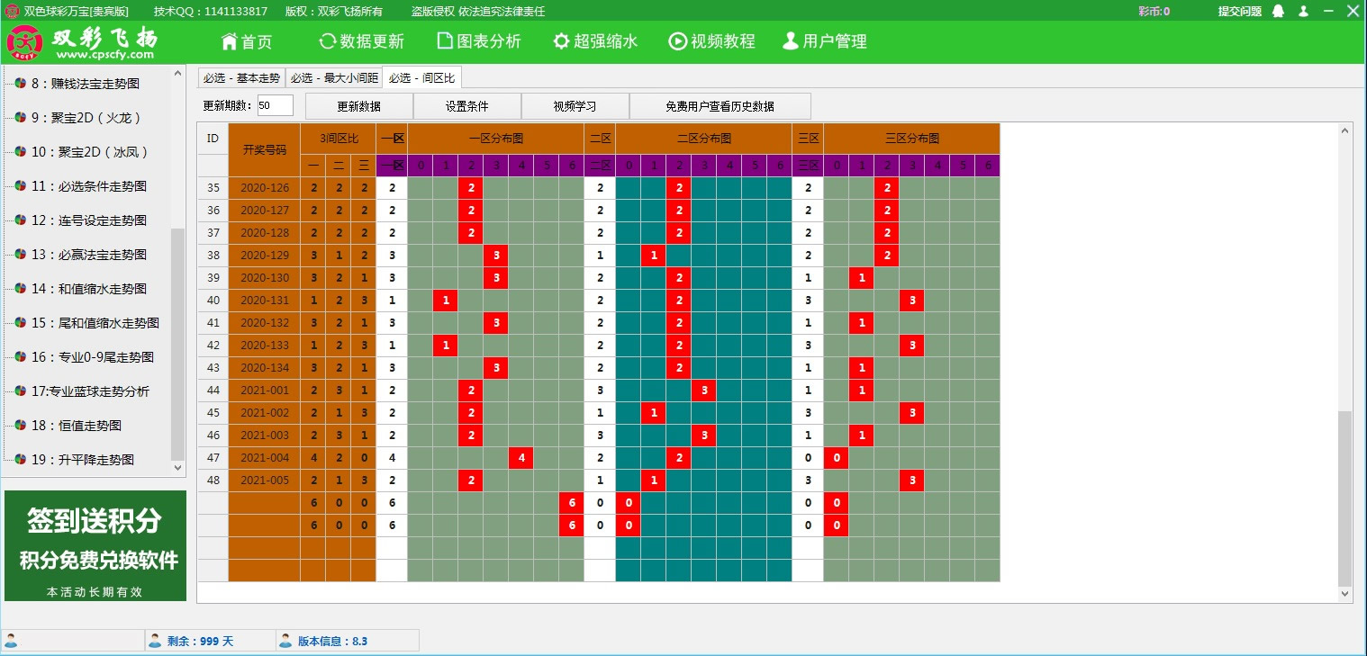Click the 提交问题 link
1367x656 pixels.
[1239, 12]
